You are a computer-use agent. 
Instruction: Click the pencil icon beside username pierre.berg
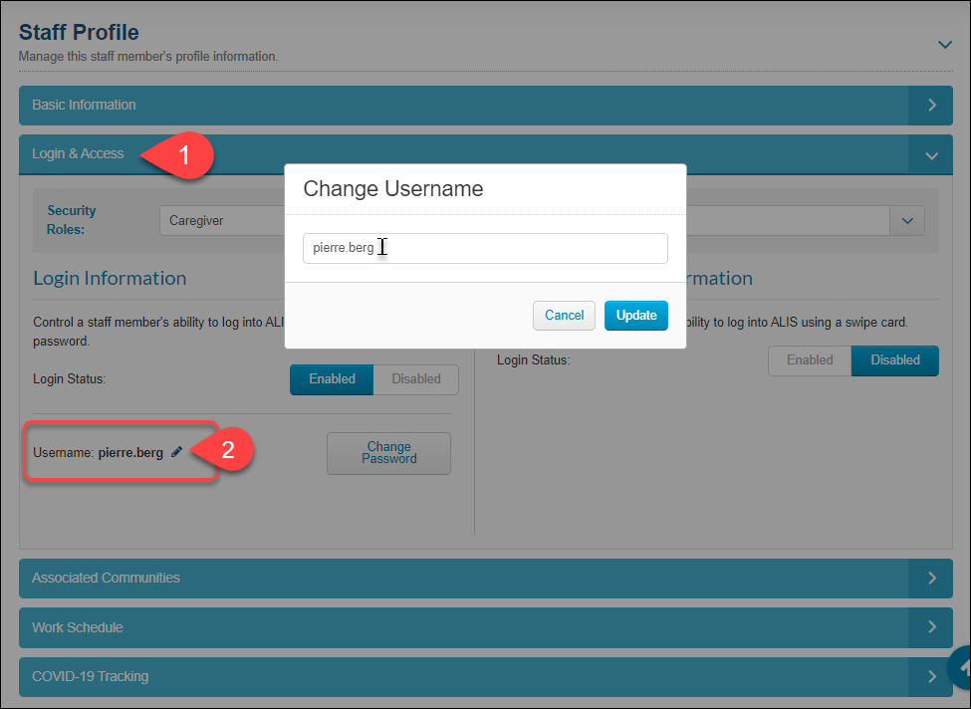(176, 452)
